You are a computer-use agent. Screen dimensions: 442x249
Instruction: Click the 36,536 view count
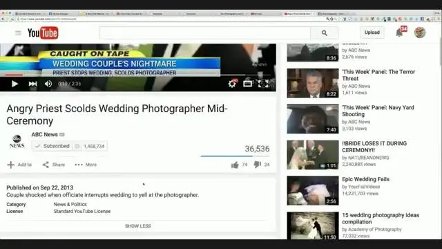point(257,149)
